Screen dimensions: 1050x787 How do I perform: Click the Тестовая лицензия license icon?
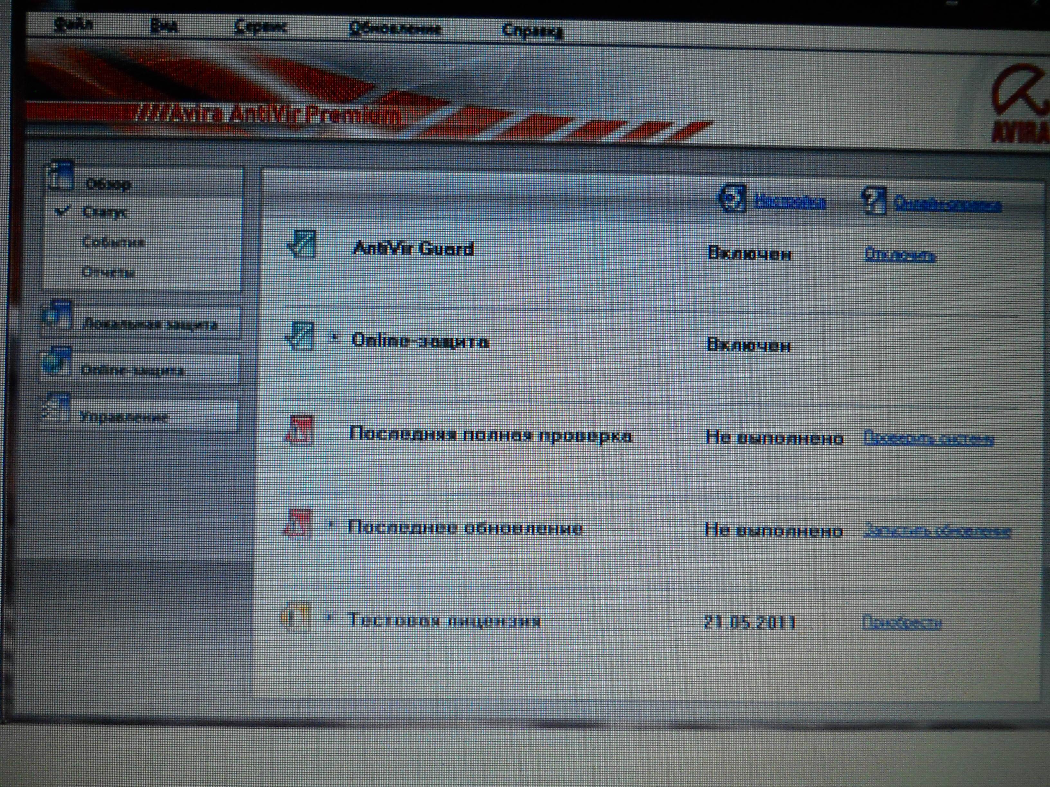click(296, 617)
